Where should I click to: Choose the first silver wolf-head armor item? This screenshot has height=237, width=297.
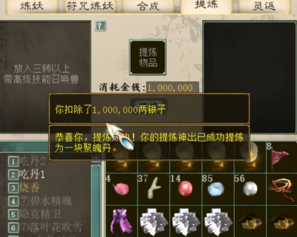click(x=154, y=221)
